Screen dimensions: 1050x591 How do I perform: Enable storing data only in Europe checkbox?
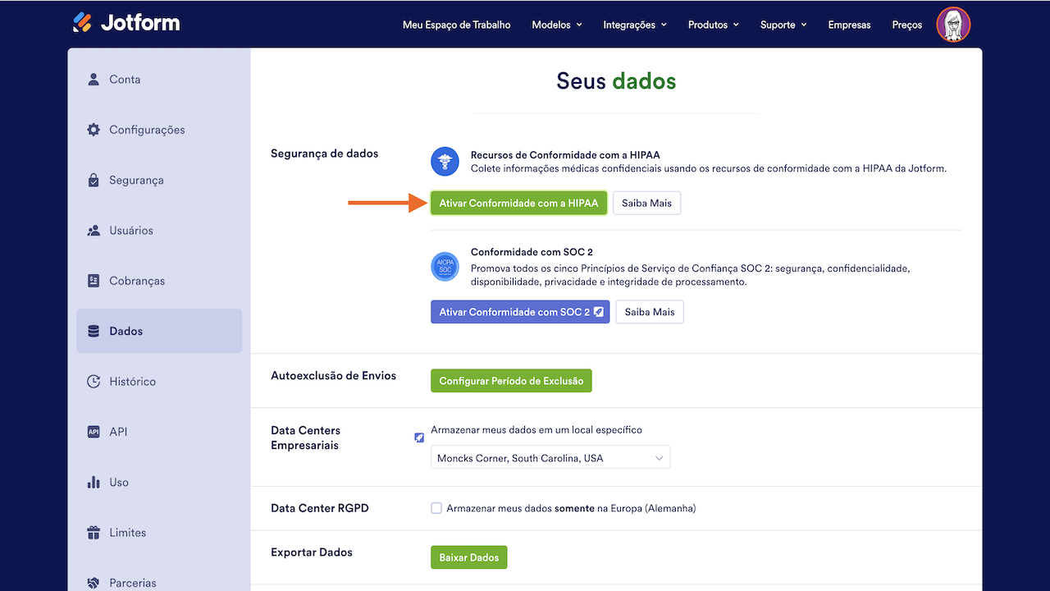point(436,508)
